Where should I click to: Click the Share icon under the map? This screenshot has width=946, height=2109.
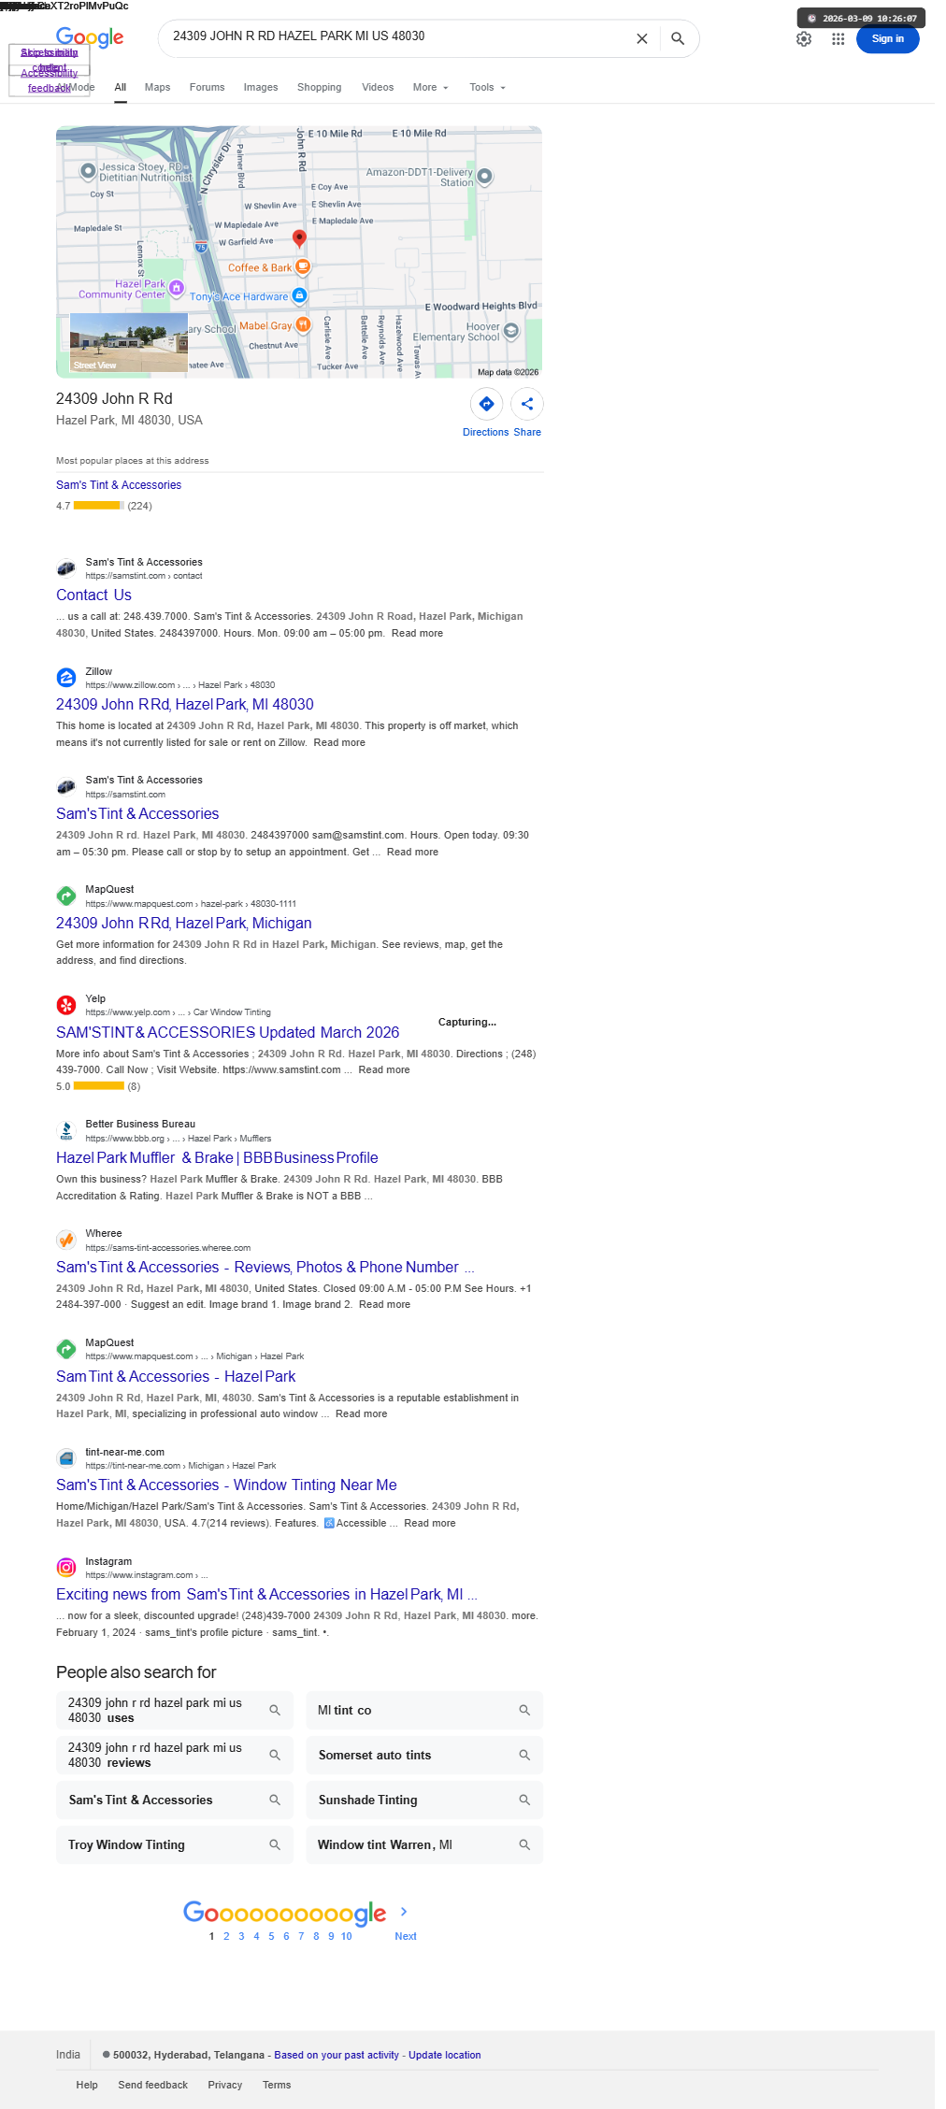click(x=527, y=404)
